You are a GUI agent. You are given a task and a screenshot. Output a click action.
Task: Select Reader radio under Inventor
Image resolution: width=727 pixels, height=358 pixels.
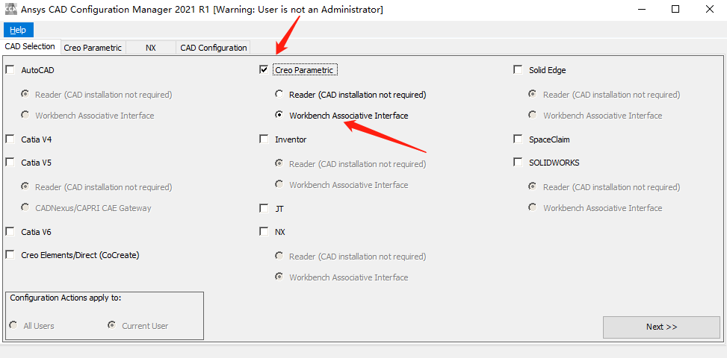click(x=279, y=163)
